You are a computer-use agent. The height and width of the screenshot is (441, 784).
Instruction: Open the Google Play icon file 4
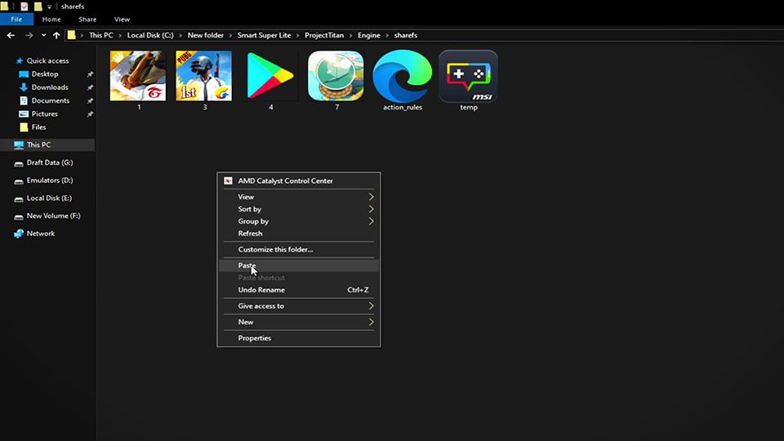coord(270,80)
